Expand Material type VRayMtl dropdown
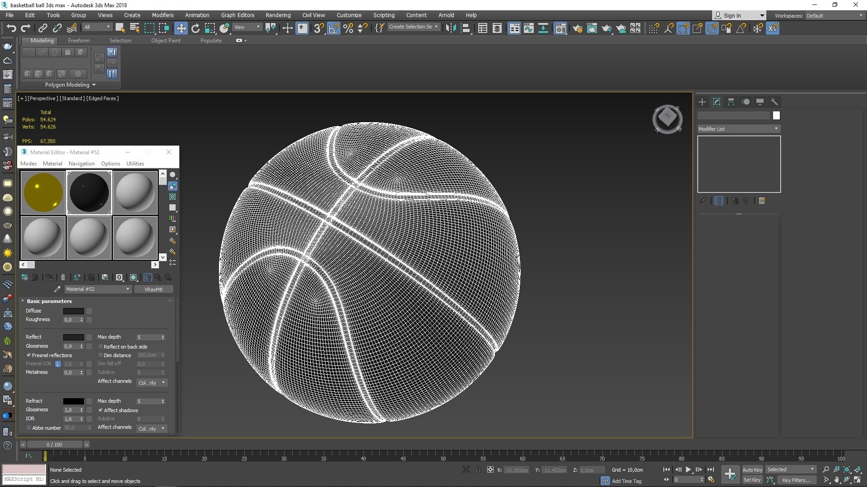Image resolution: width=867 pixels, height=487 pixels. coord(153,289)
